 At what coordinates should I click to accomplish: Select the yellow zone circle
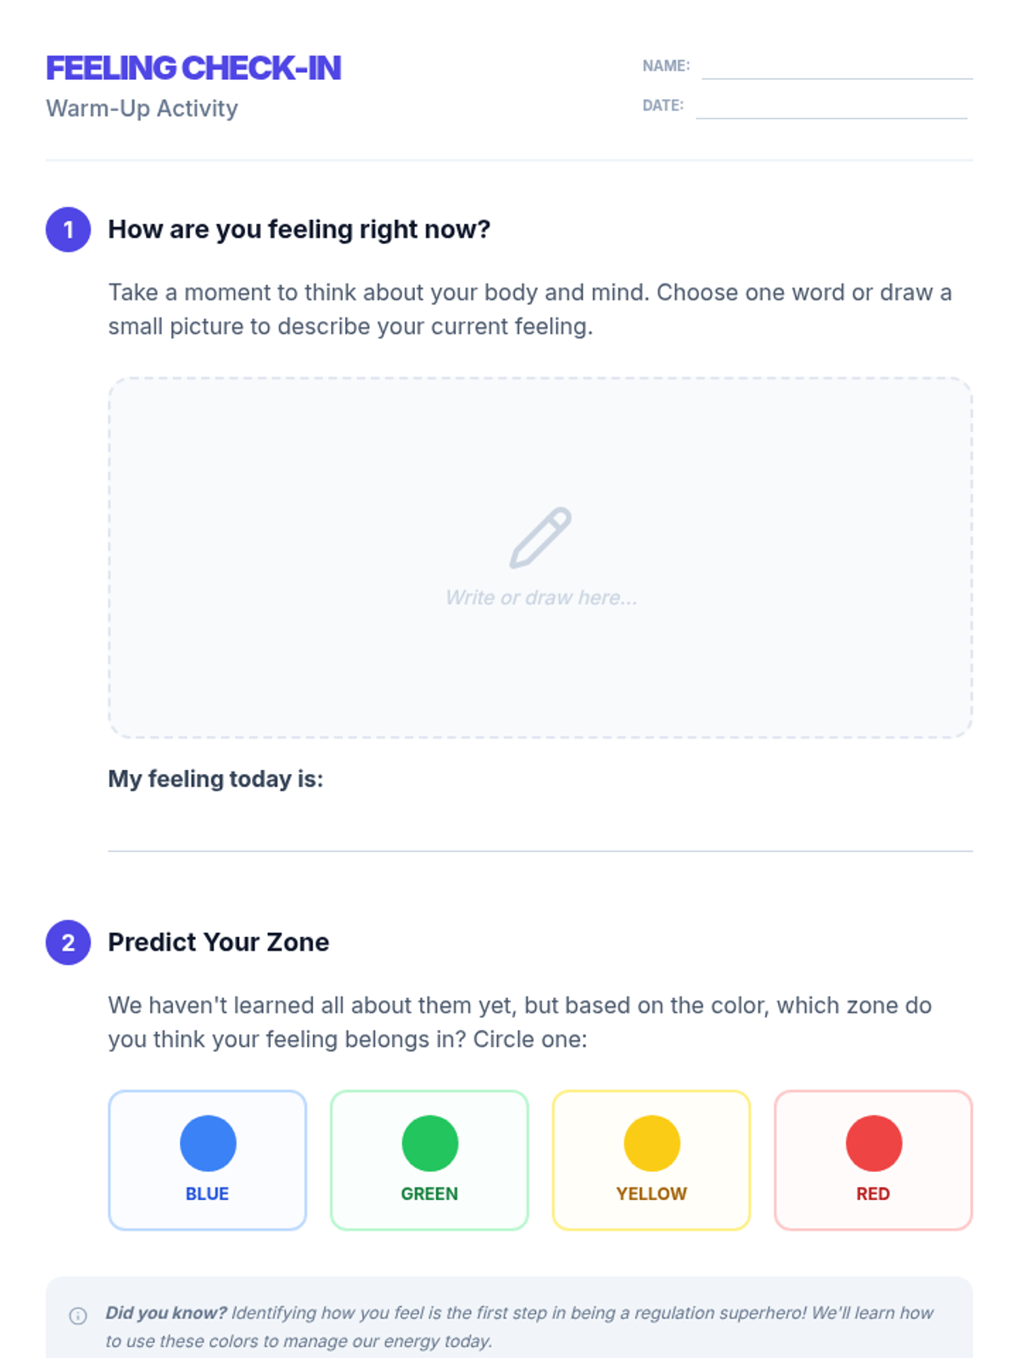click(652, 1143)
